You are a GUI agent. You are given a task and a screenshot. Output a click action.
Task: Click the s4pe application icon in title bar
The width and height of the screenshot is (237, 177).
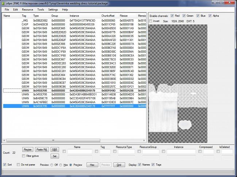point(3,3)
